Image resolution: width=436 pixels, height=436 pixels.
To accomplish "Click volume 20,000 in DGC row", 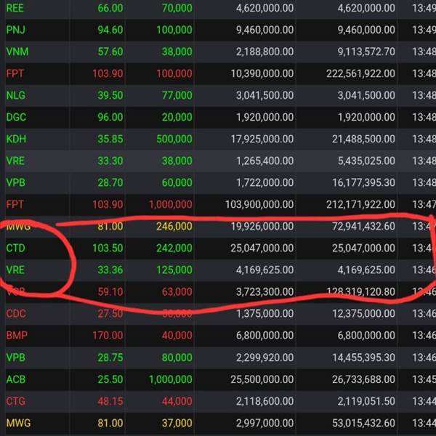I will 177,117.
